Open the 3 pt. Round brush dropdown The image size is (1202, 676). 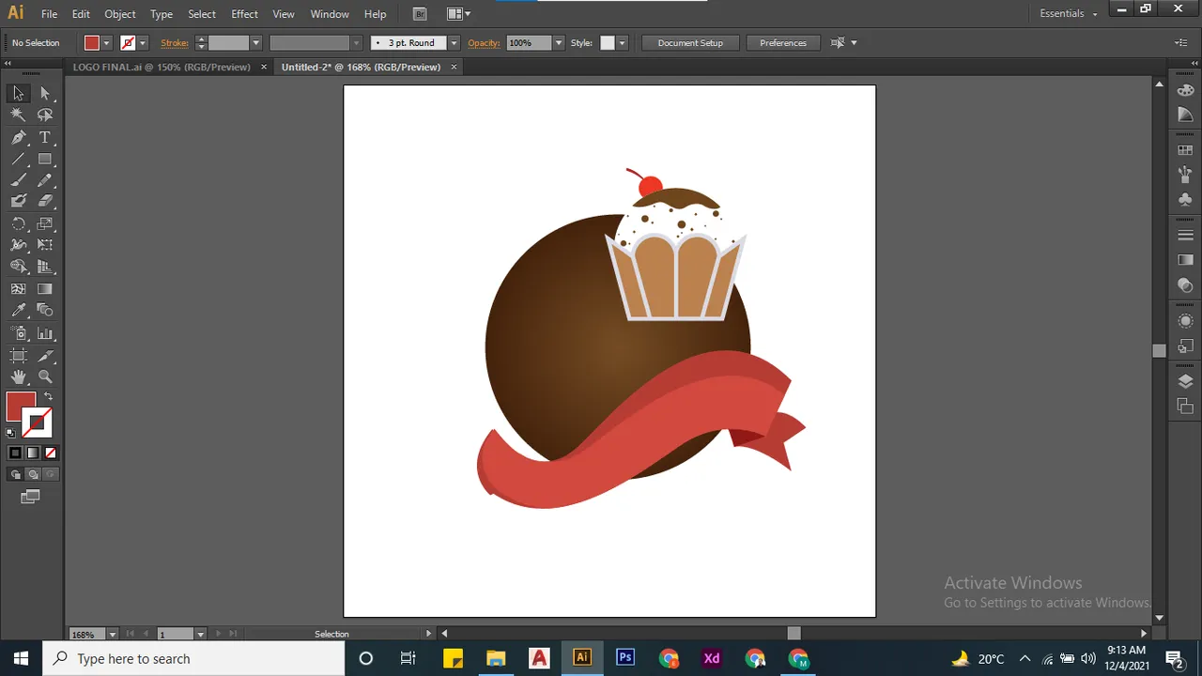coord(454,43)
